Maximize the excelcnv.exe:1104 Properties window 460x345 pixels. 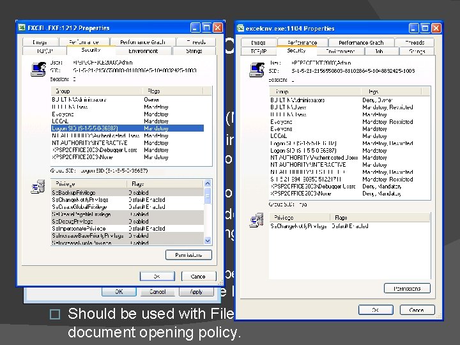425,28
